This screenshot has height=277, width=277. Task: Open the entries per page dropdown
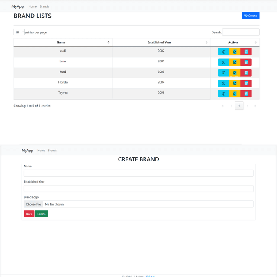click(19, 32)
